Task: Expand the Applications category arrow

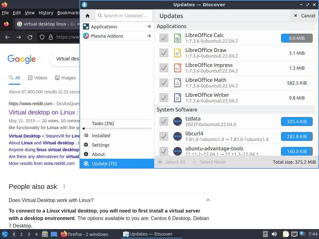Action: (x=149, y=26)
